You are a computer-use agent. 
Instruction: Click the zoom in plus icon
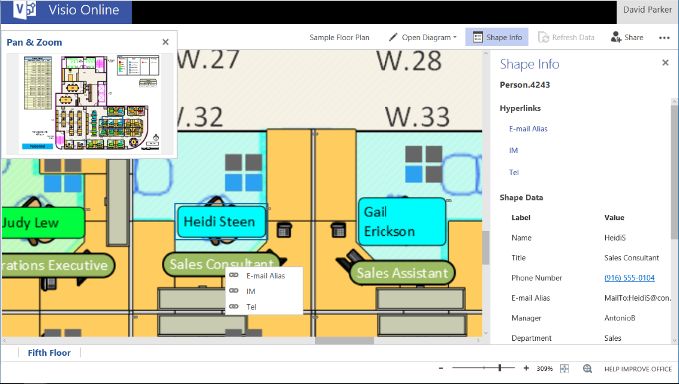(x=526, y=368)
